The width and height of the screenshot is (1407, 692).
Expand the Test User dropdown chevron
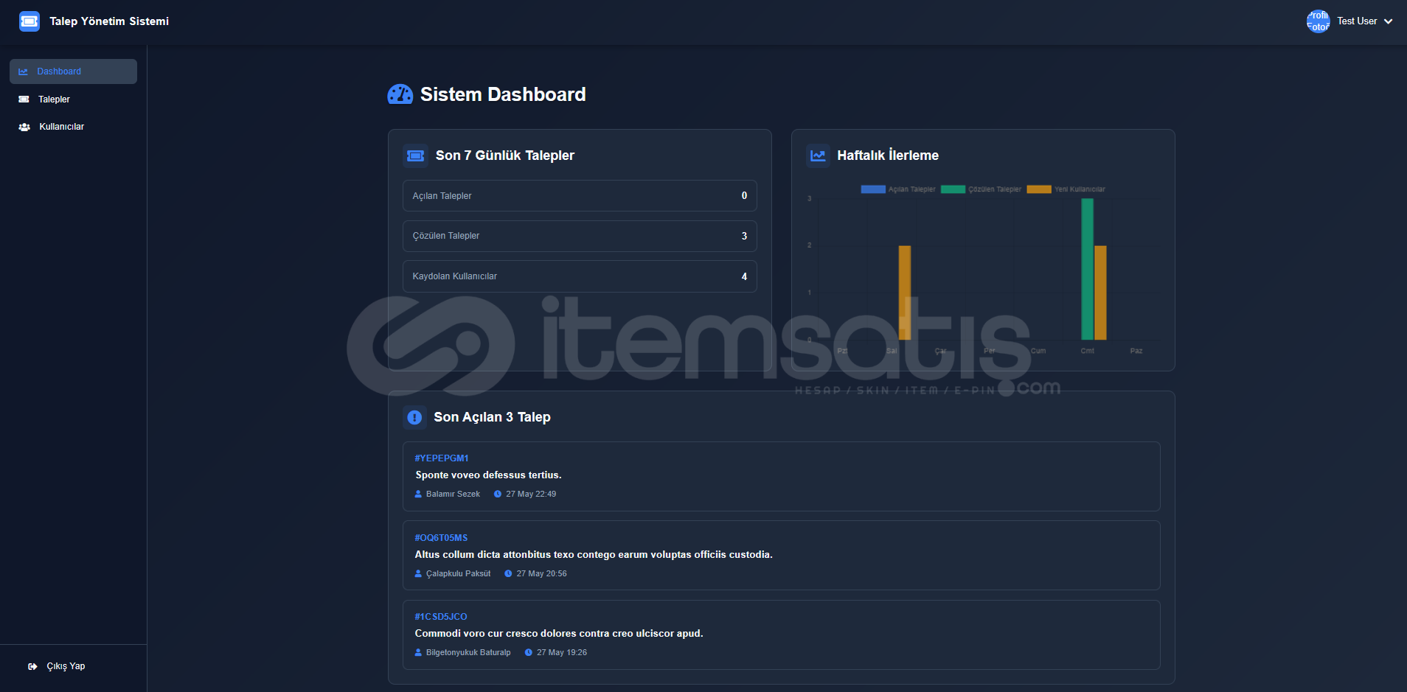[1389, 21]
